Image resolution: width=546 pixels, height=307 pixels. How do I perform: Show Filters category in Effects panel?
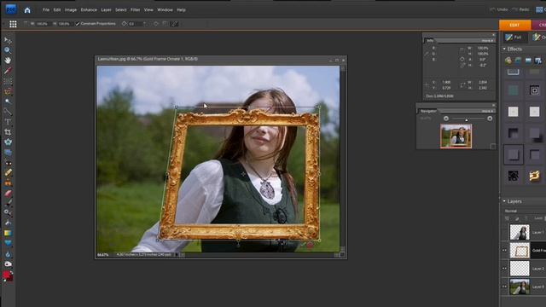point(508,61)
